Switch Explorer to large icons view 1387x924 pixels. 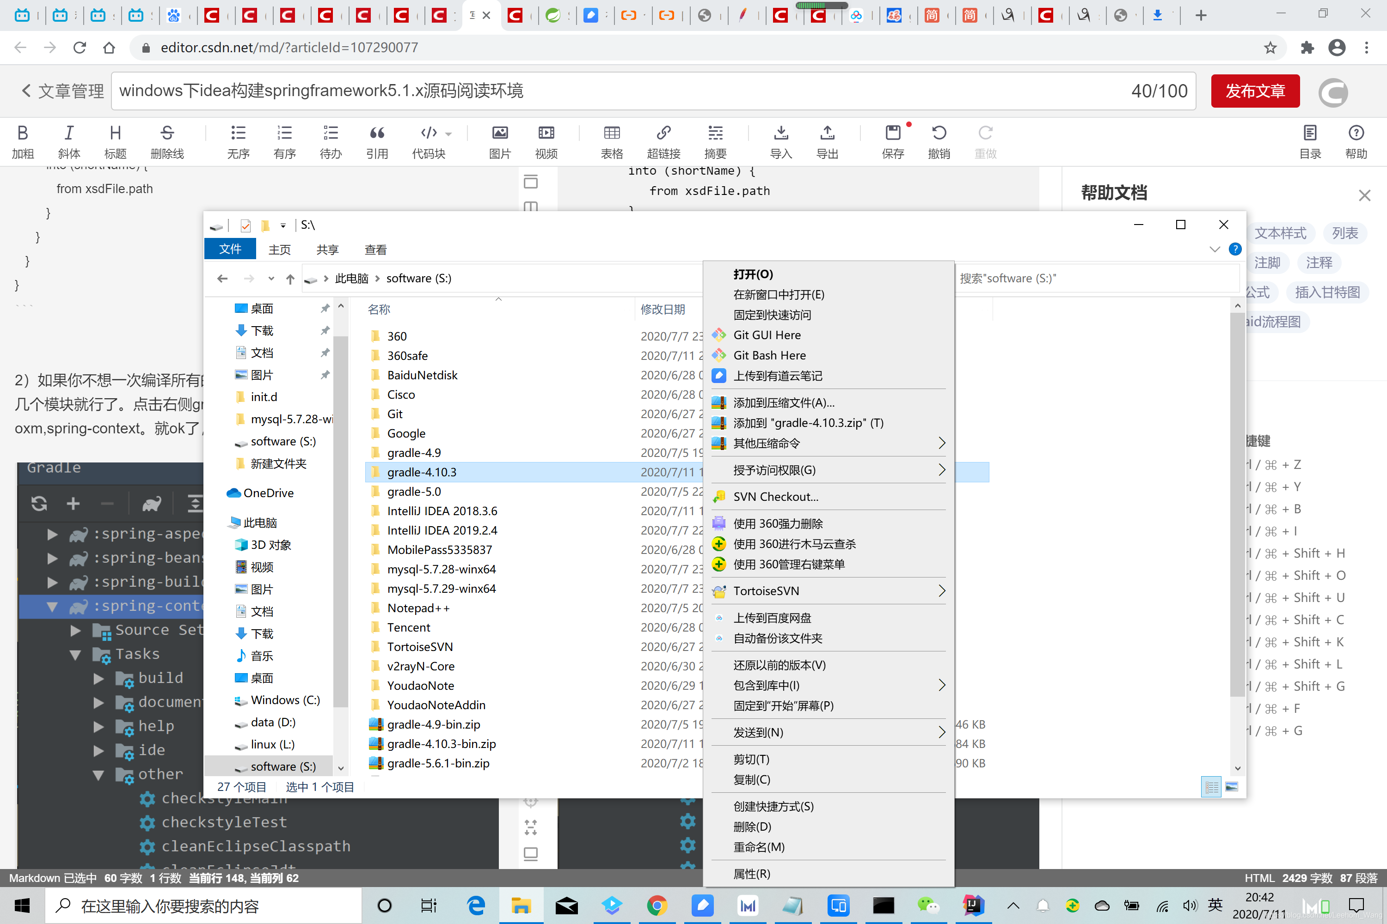pos(1232,787)
